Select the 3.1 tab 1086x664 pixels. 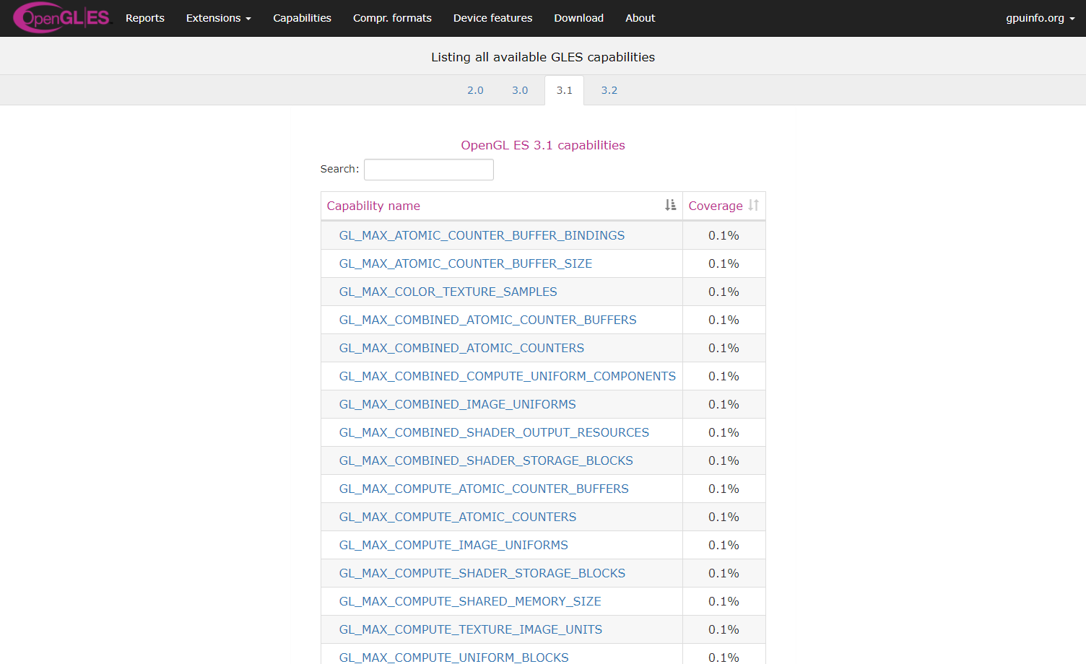564,90
